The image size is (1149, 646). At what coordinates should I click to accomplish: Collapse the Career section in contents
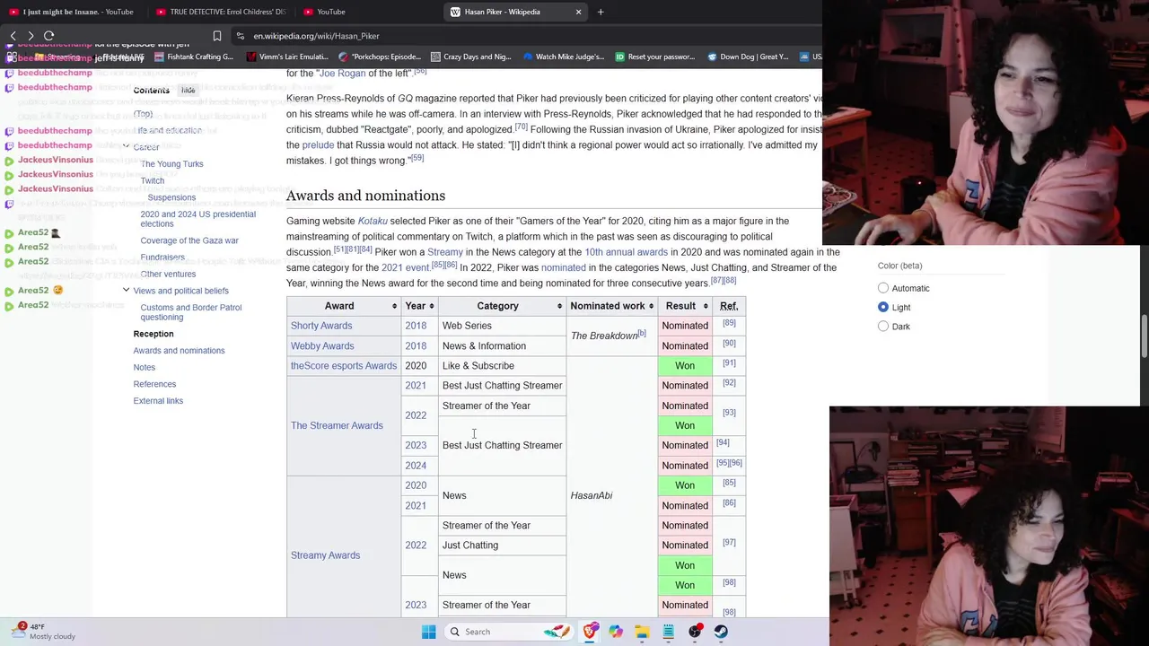click(126, 147)
